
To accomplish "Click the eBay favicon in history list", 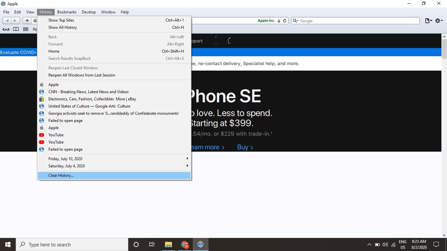I will tap(42, 99).
